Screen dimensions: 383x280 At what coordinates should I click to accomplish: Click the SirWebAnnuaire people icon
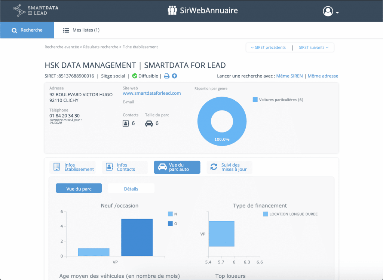coord(172,10)
